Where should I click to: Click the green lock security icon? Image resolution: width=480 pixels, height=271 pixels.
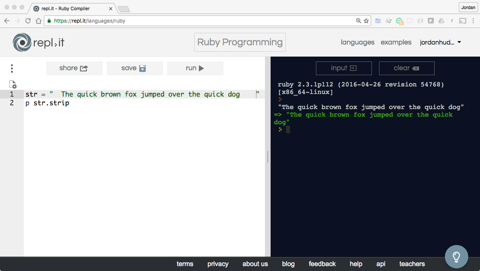49,21
